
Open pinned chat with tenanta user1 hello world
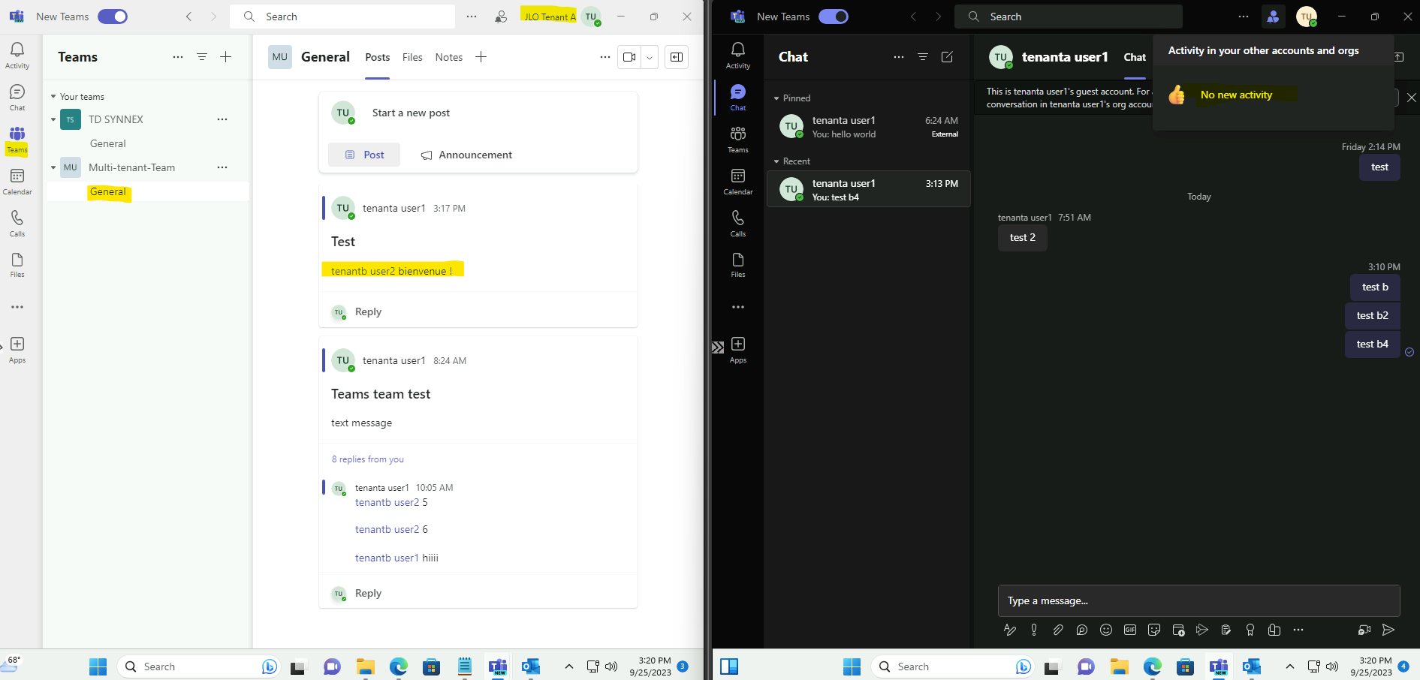click(x=868, y=127)
